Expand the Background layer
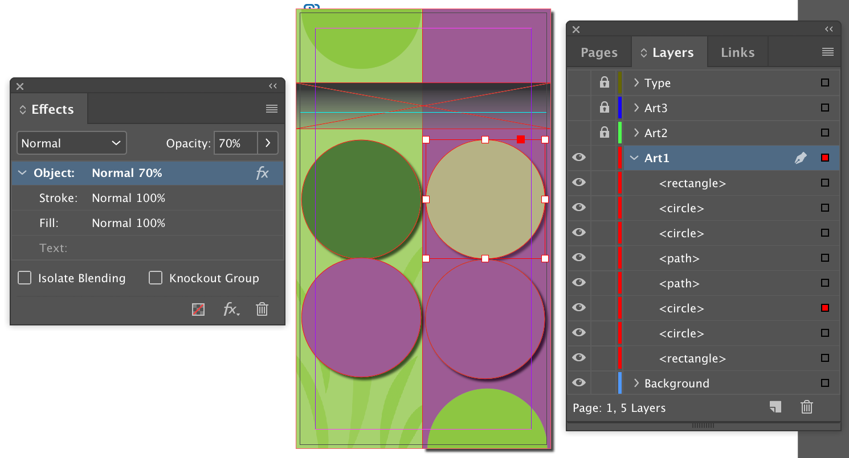 click(636, 383)
